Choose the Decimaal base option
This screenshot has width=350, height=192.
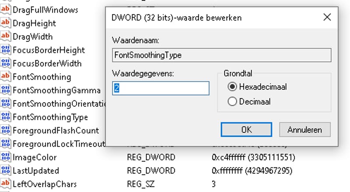[x=232, y=102]
